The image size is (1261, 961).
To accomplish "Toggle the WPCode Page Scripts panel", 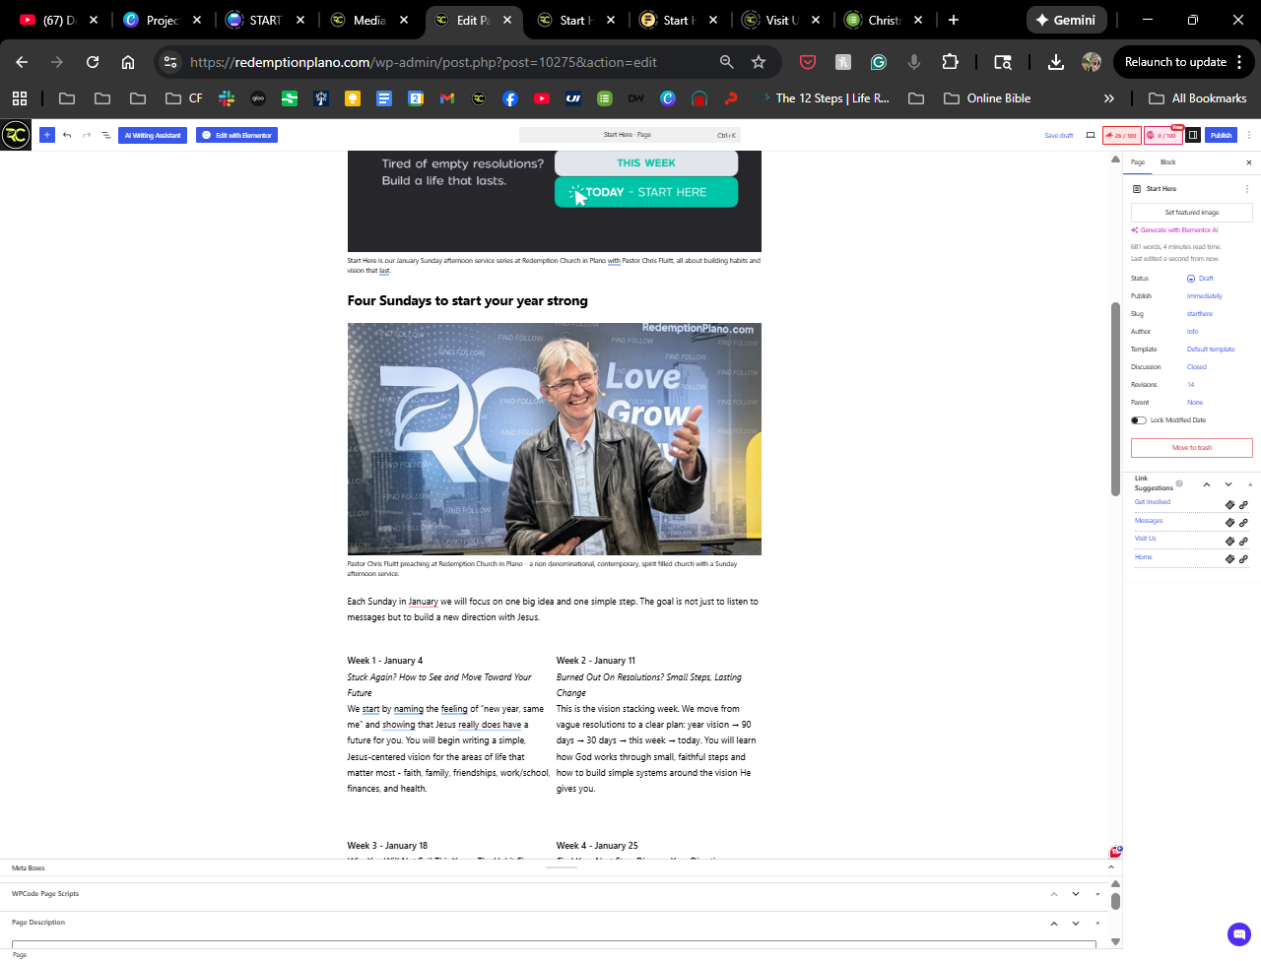I will pos(1097,894).
